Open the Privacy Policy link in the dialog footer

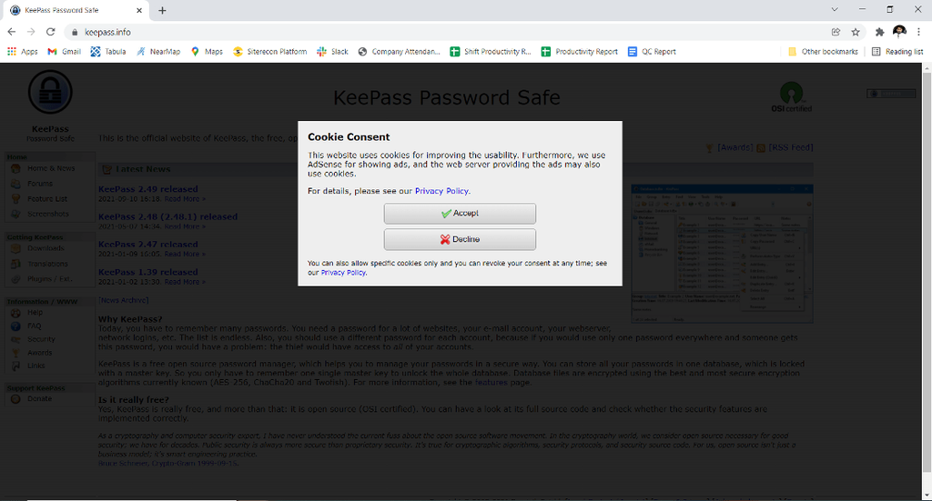tap(343, 273)
